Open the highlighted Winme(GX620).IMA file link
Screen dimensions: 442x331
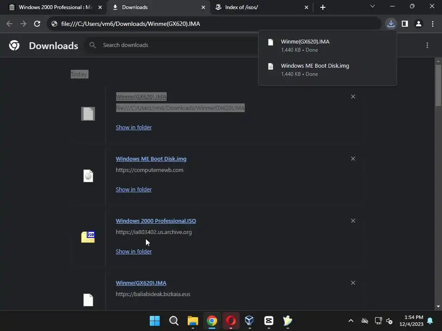click(x=141, y=97)
